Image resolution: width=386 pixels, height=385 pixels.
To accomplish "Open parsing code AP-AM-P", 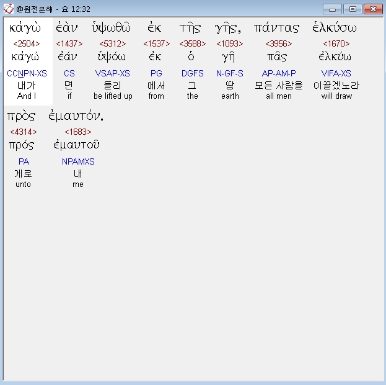I will coord(279,73).
